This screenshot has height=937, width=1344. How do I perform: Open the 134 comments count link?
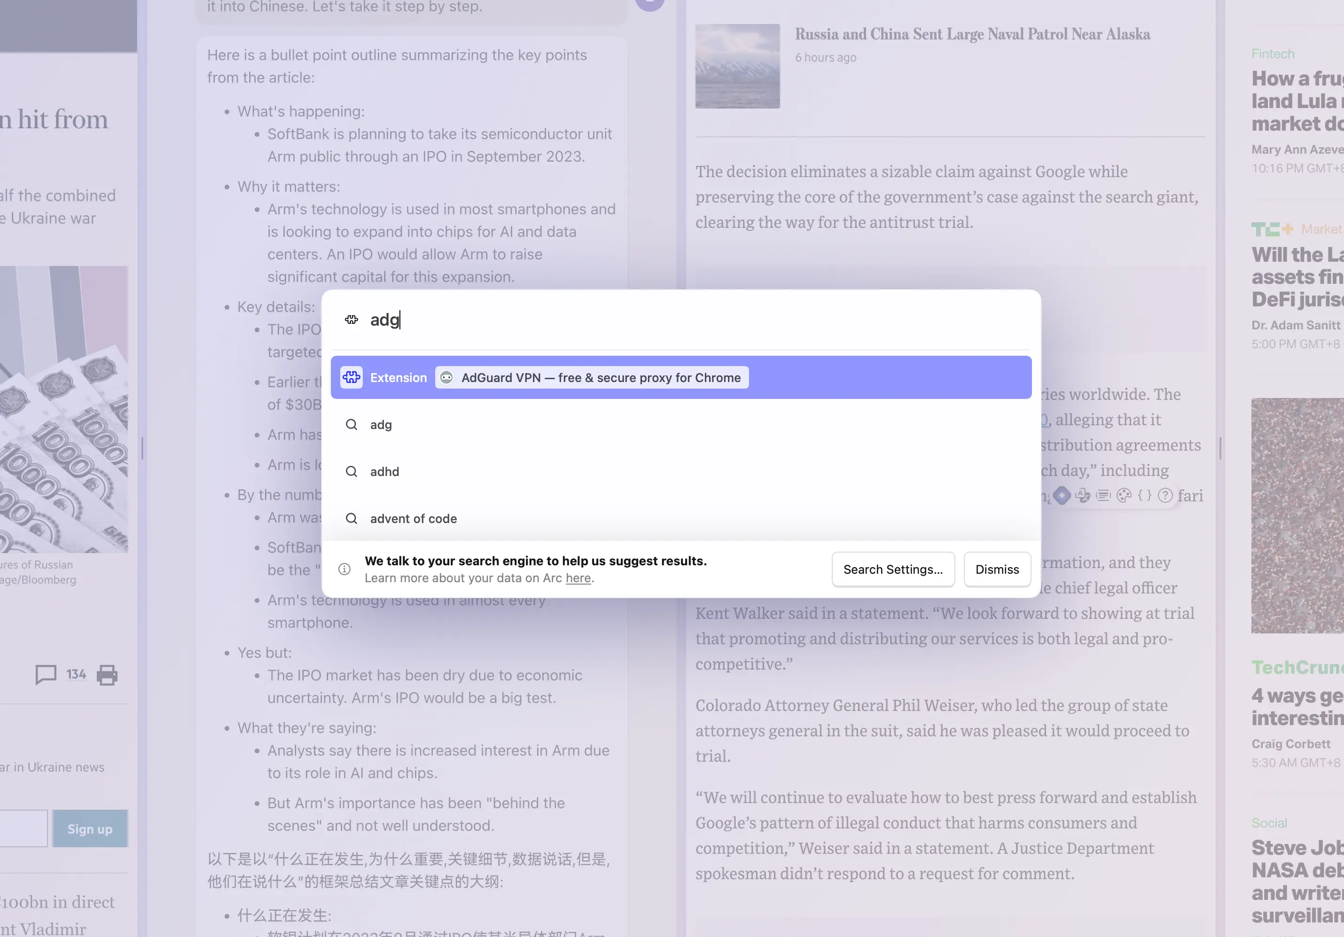pos(76,674)
